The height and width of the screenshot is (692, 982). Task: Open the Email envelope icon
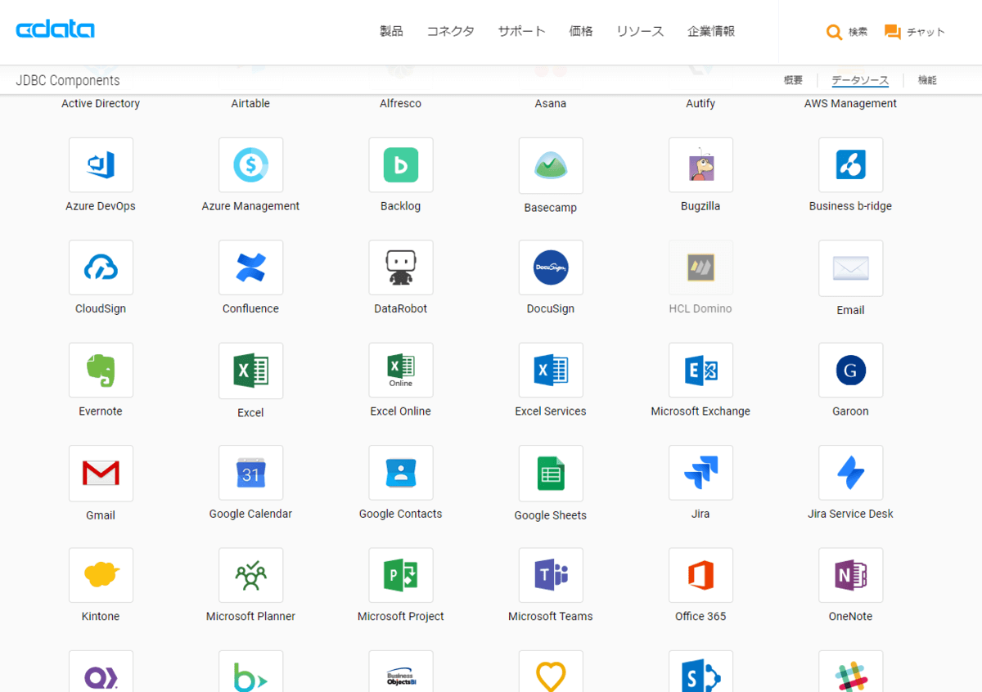tap(850, 267)
